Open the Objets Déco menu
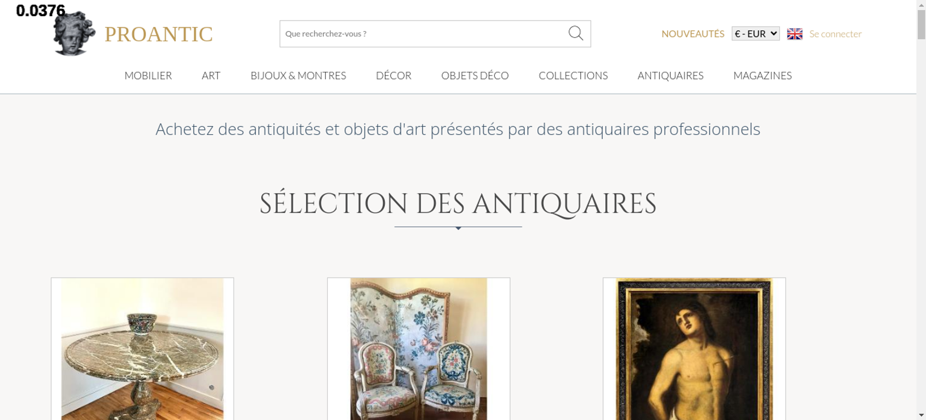The height and width of the screenshot is (420, 926). point(475,75)
